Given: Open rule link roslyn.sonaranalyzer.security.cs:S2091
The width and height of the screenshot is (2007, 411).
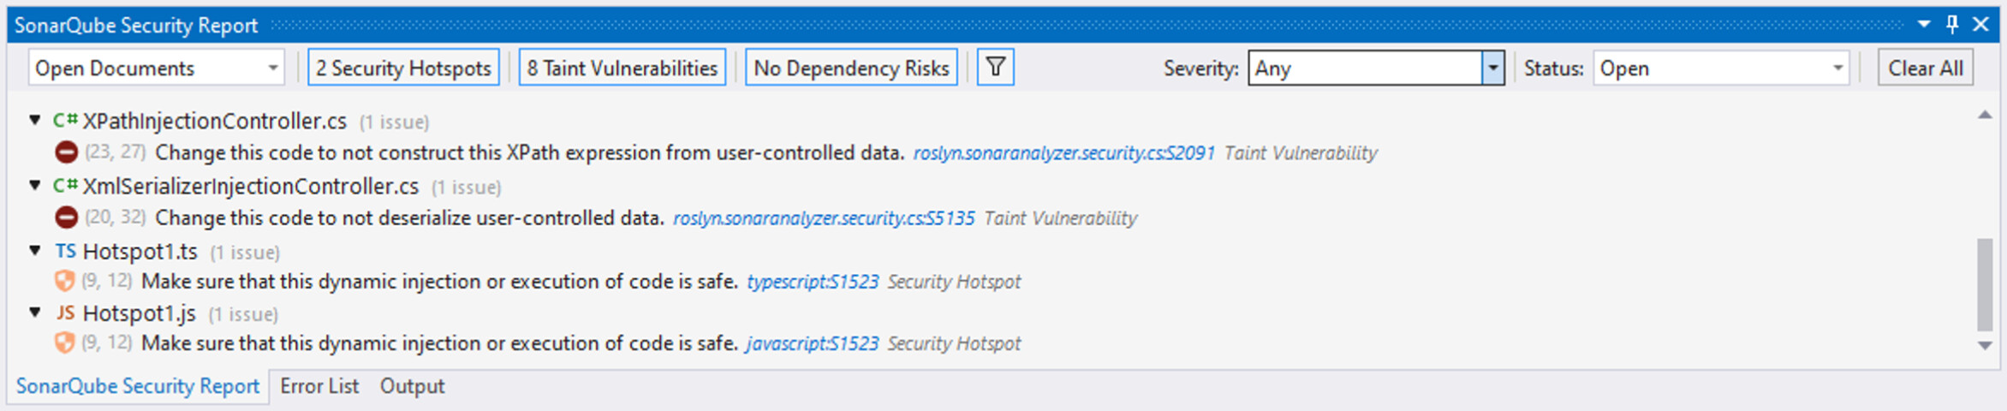Looking at the screenshot, I should click(x=1063, y=153).
